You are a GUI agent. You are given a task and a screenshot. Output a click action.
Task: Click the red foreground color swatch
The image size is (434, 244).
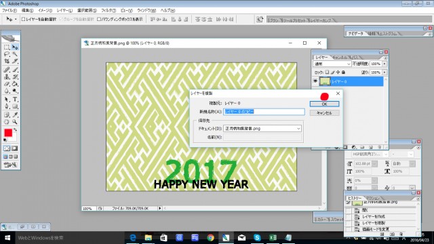8,133
